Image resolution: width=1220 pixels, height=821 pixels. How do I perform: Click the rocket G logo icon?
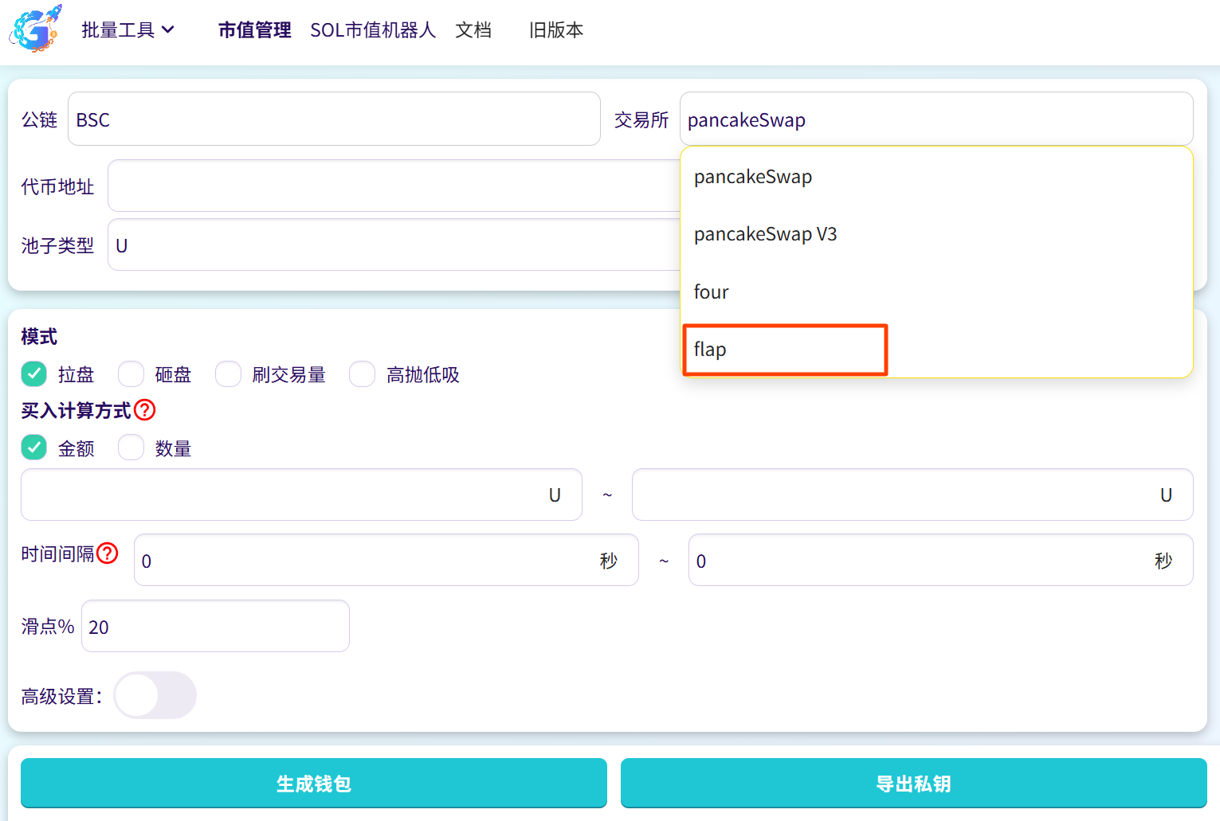click(34, 29)
